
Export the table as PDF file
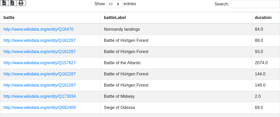tap(12, 3)
